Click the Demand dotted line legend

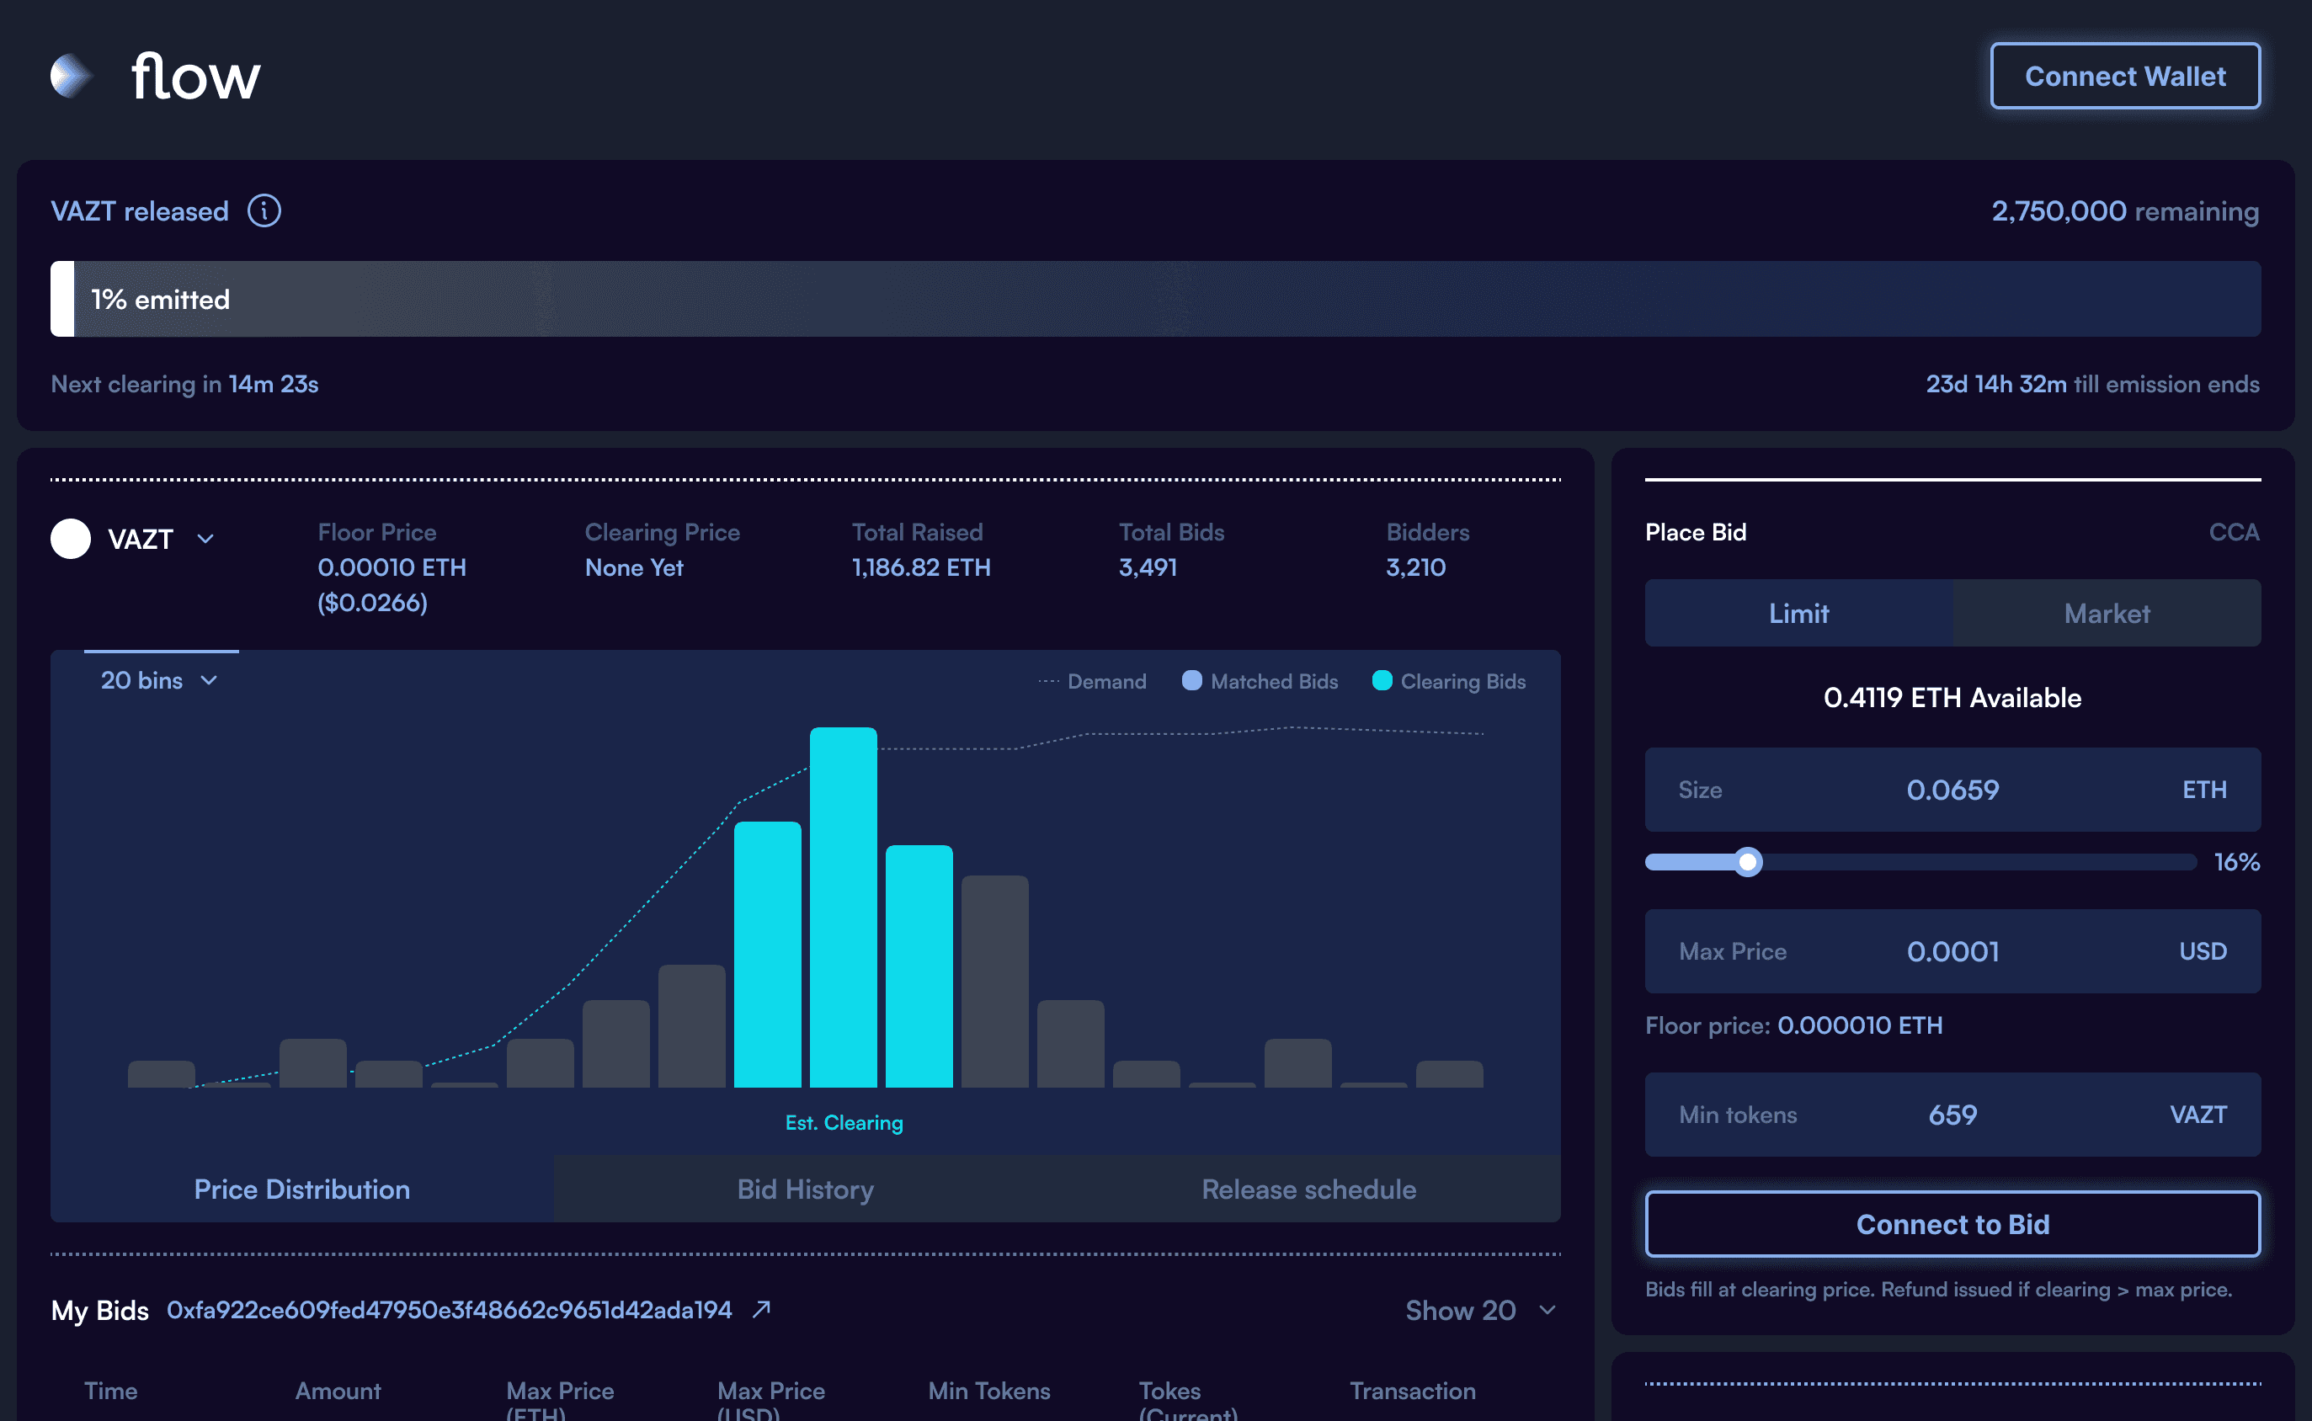coord(1048,681)
